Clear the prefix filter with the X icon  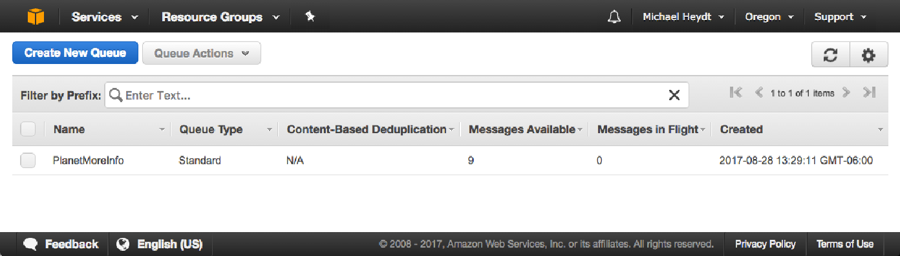pyautogui.click(x=674, y=95)
